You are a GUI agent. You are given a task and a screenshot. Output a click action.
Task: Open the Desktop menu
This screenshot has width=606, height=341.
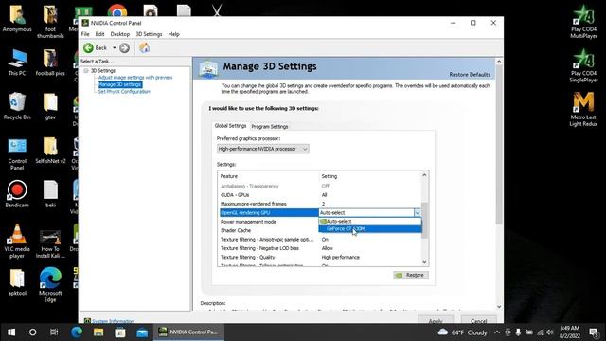click(x=120, y=34)
